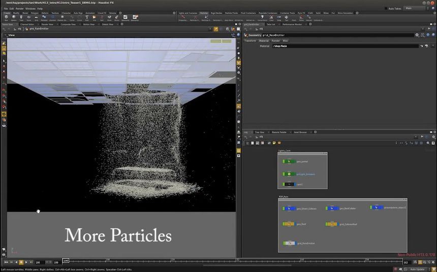The width and height of the screenshot is (437, 272).
Task: Select the Font shelf tool
Action: [87, 18]
